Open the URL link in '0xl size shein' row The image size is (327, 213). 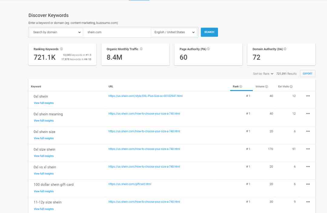pyautogui.click(x=144, y=149)
